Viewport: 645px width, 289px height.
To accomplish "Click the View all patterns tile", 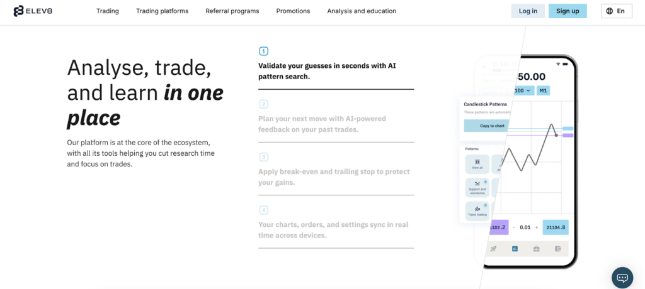I will (x=477, y=164).
